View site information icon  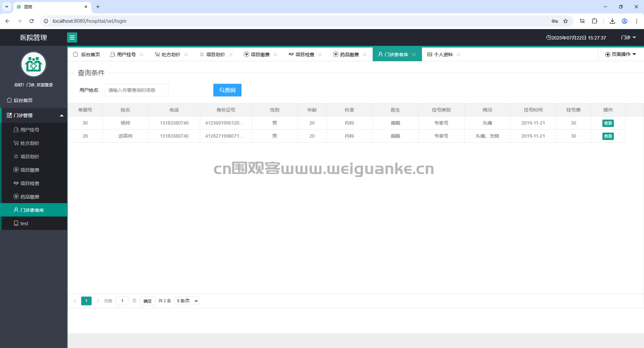pos(46,21)
